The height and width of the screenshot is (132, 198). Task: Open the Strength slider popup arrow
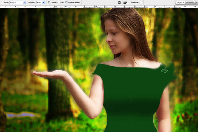point(44,2)
